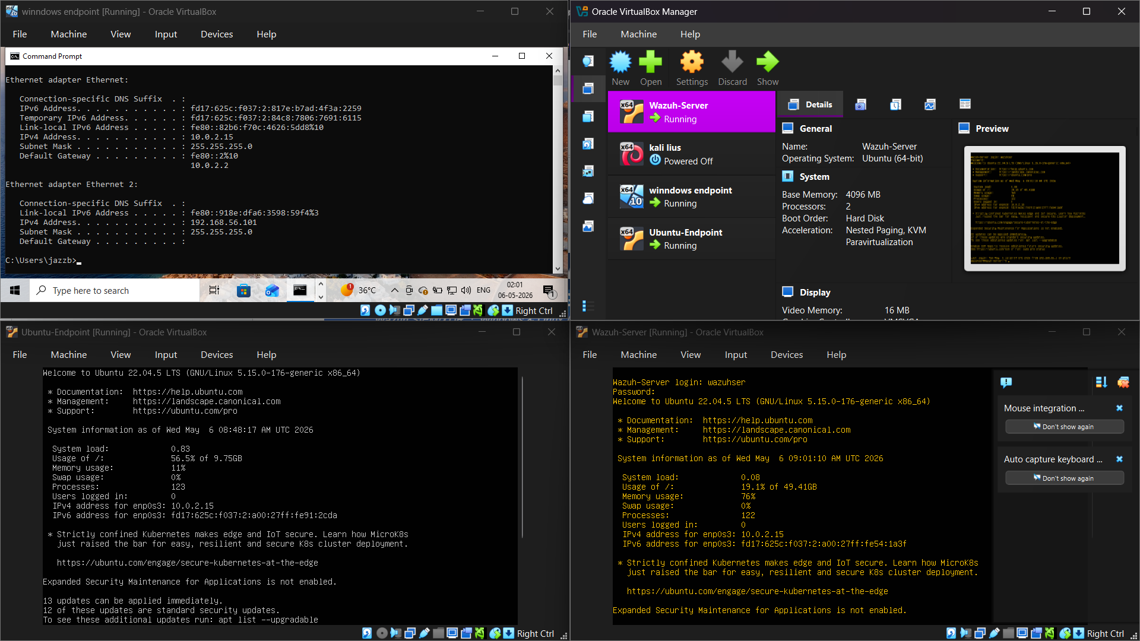Open the Extensions tool in Manager sidebar
Screen dimensions: 1140x641
588,116
